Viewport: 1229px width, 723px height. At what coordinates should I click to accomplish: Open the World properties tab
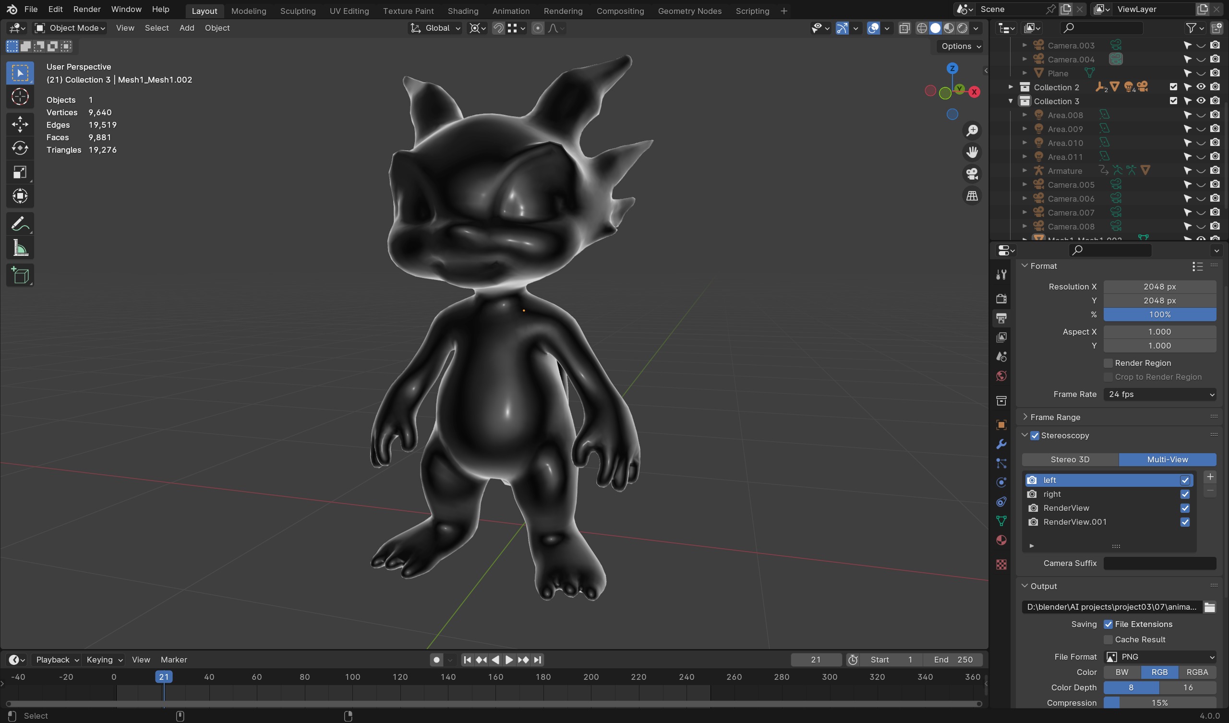(x=1001, y=376)
